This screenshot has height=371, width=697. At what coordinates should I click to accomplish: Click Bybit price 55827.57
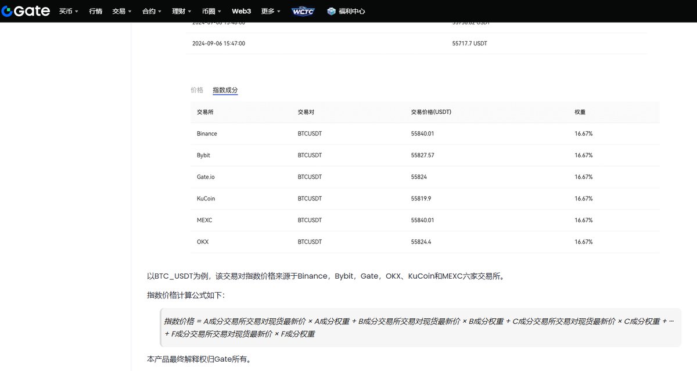pos(422,156)
